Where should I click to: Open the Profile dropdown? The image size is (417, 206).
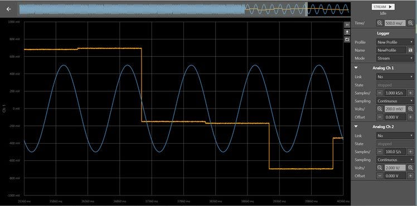[x=395, y=42]
